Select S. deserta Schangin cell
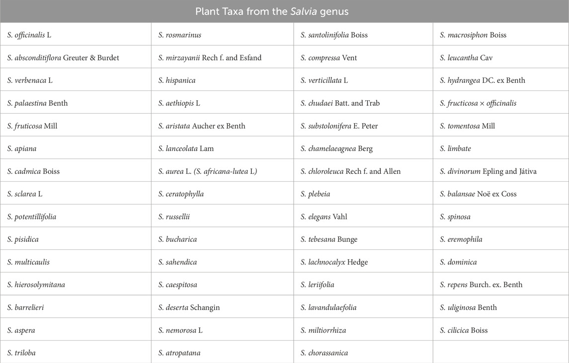Image resolution: width=569 pixels, height=363 pixels. point(189,307)
